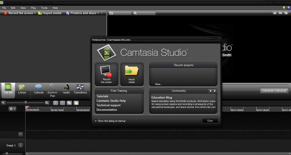Click the timeline zoom slider handle
This screenshot has height=155, width=291.
coord(26,103)
